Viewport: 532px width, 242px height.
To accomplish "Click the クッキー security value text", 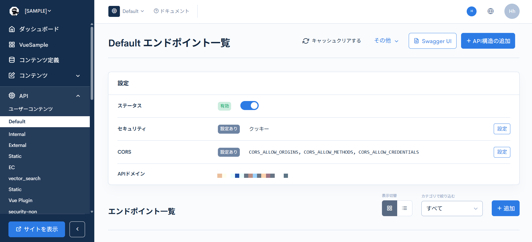I will pyautogui.click(x=259, y=129).
